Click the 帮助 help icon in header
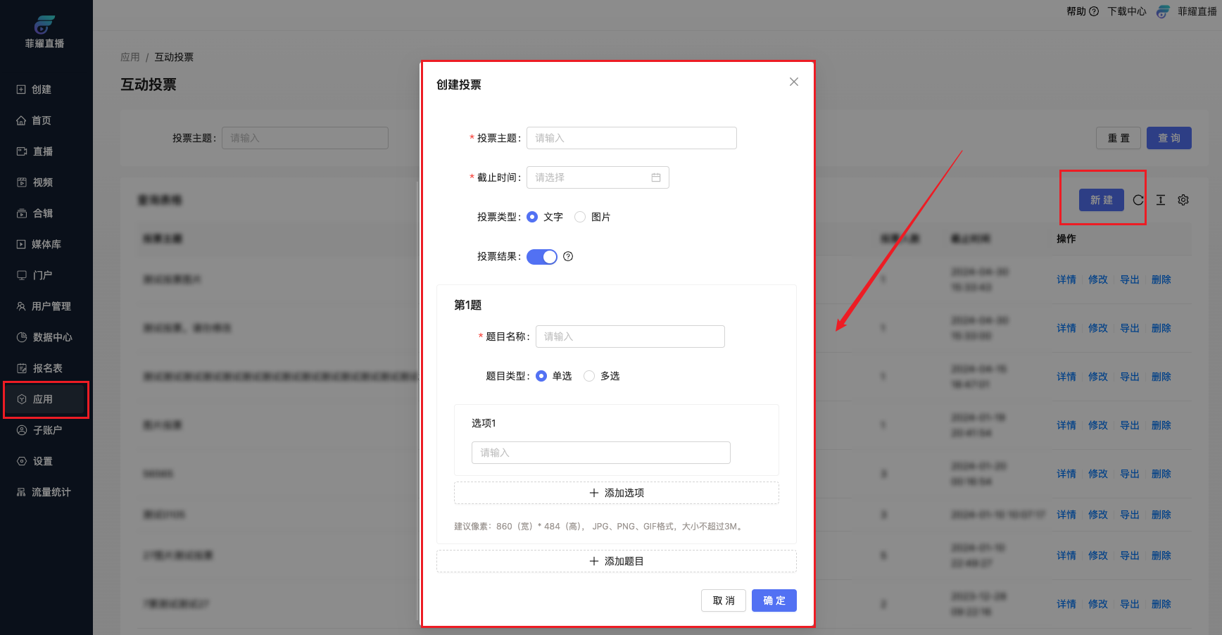The width and height of the screenshot is (1222, 635). (x=1093, y=11)
